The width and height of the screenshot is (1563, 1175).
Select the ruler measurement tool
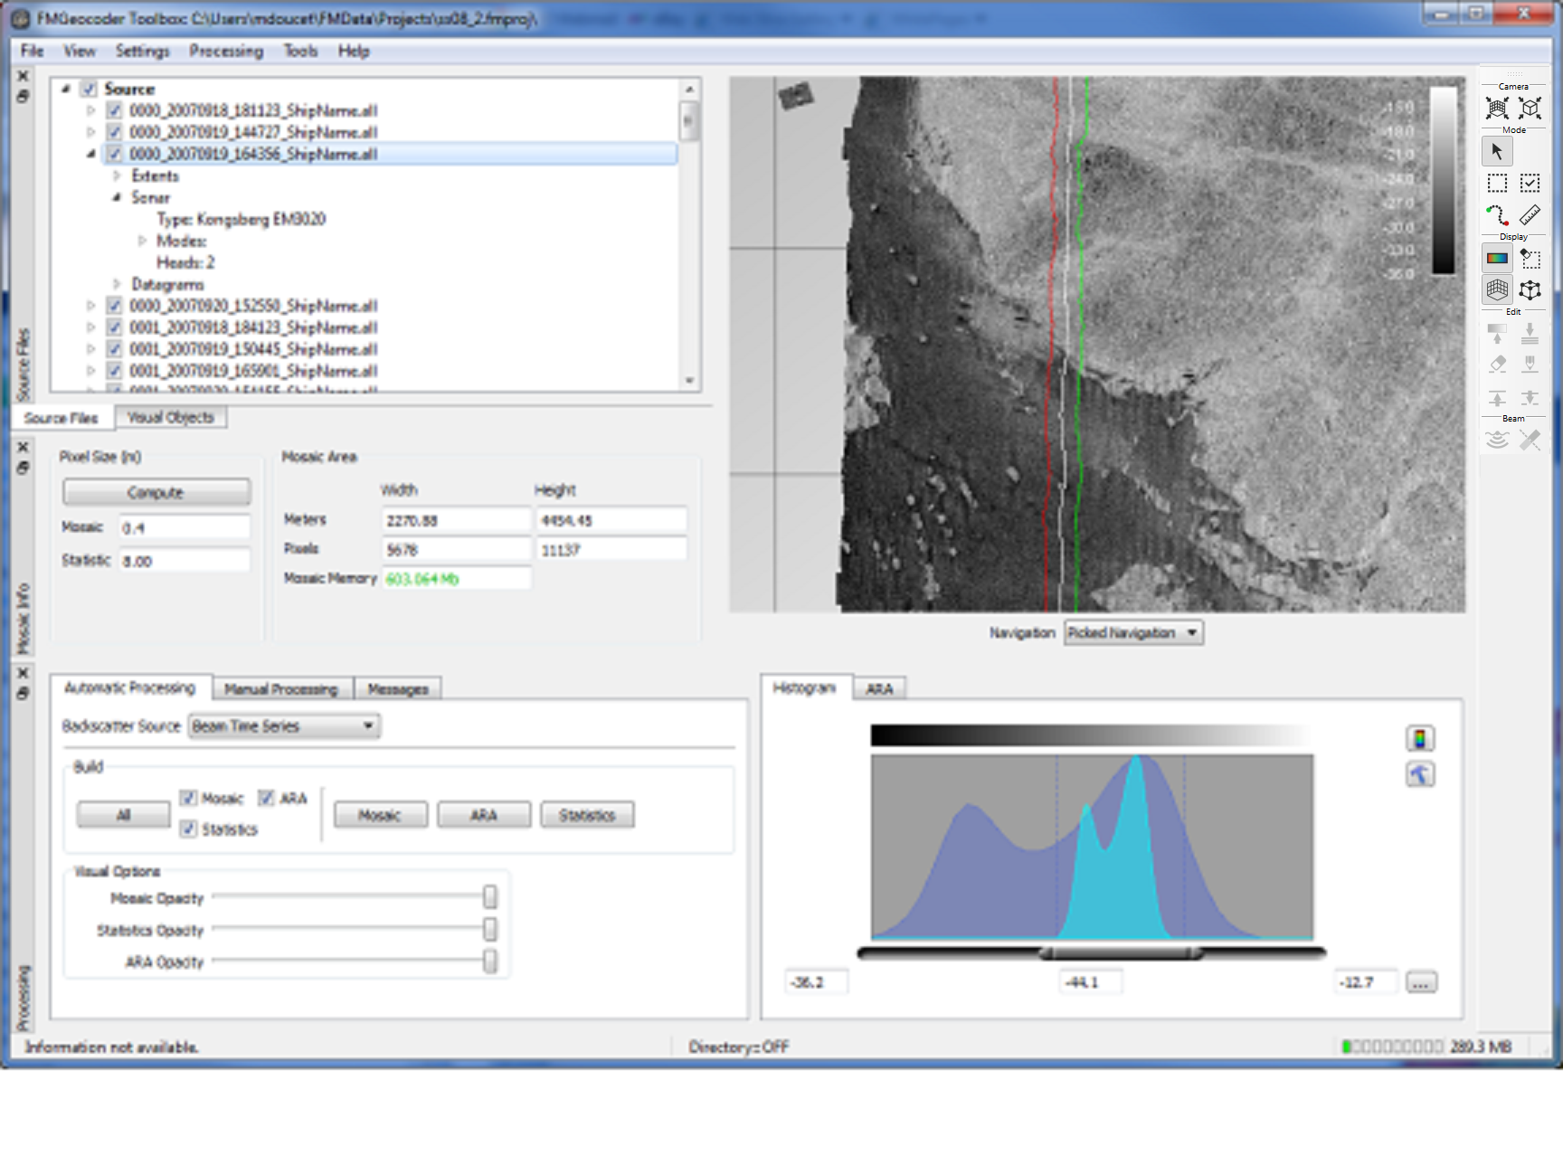pyautogui.click(x=1530, y=215)
